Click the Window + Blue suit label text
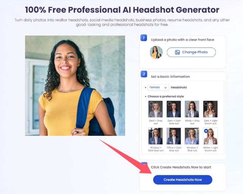 [192, 149]
